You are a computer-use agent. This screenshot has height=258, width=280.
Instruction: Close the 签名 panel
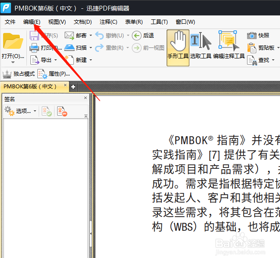[86, 98]
